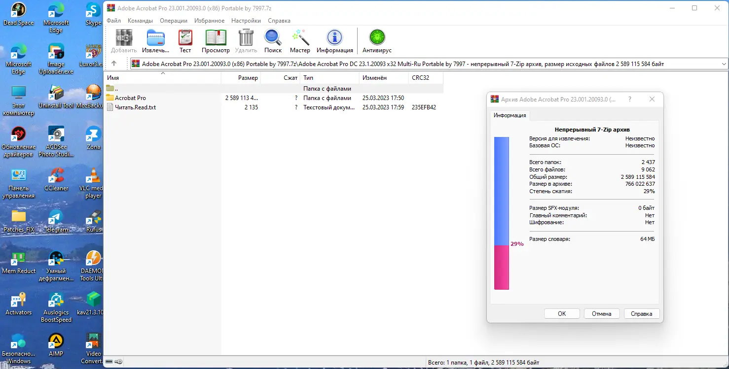Viewport: 729px width, 369px height.
Task: Expand the archive path address dropdown
Action: pyautogui.click(x=724, y=64)
